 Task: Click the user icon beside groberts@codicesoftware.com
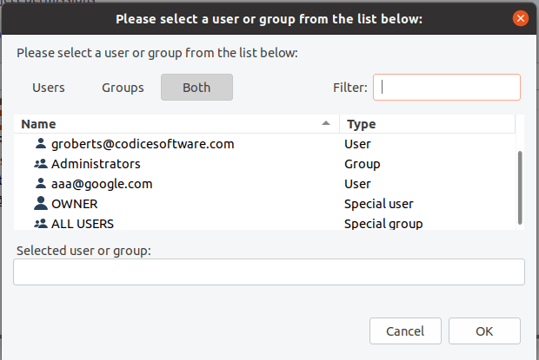click(41, 144)
